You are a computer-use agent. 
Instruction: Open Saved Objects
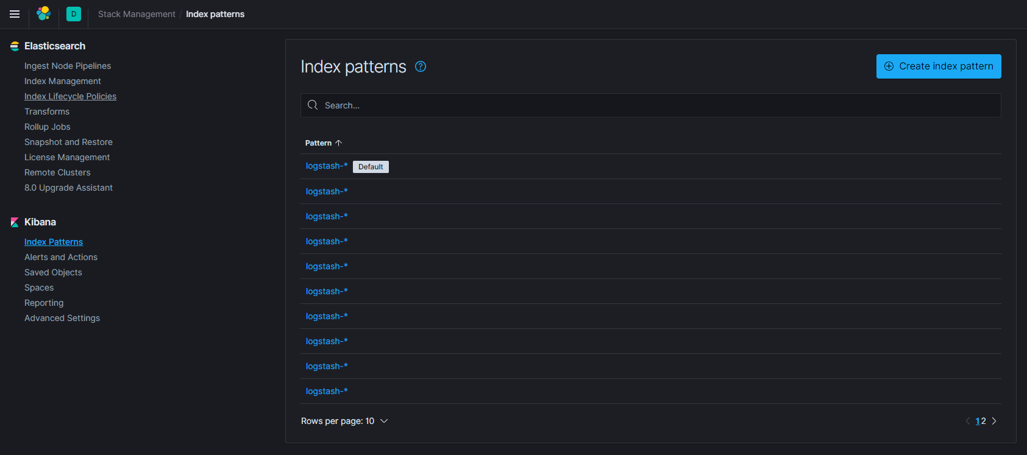point(53,272)
